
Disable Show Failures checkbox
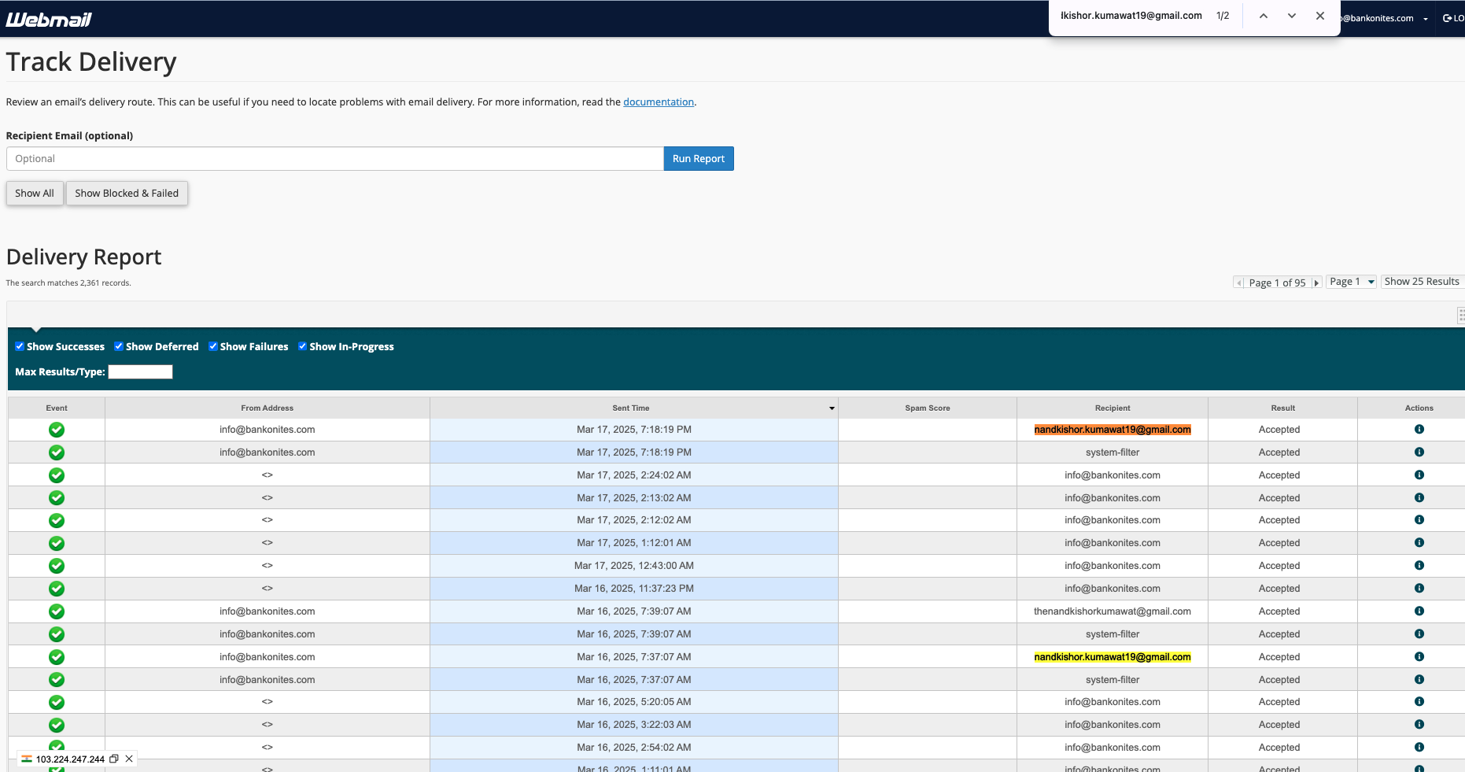pos(213,346)
